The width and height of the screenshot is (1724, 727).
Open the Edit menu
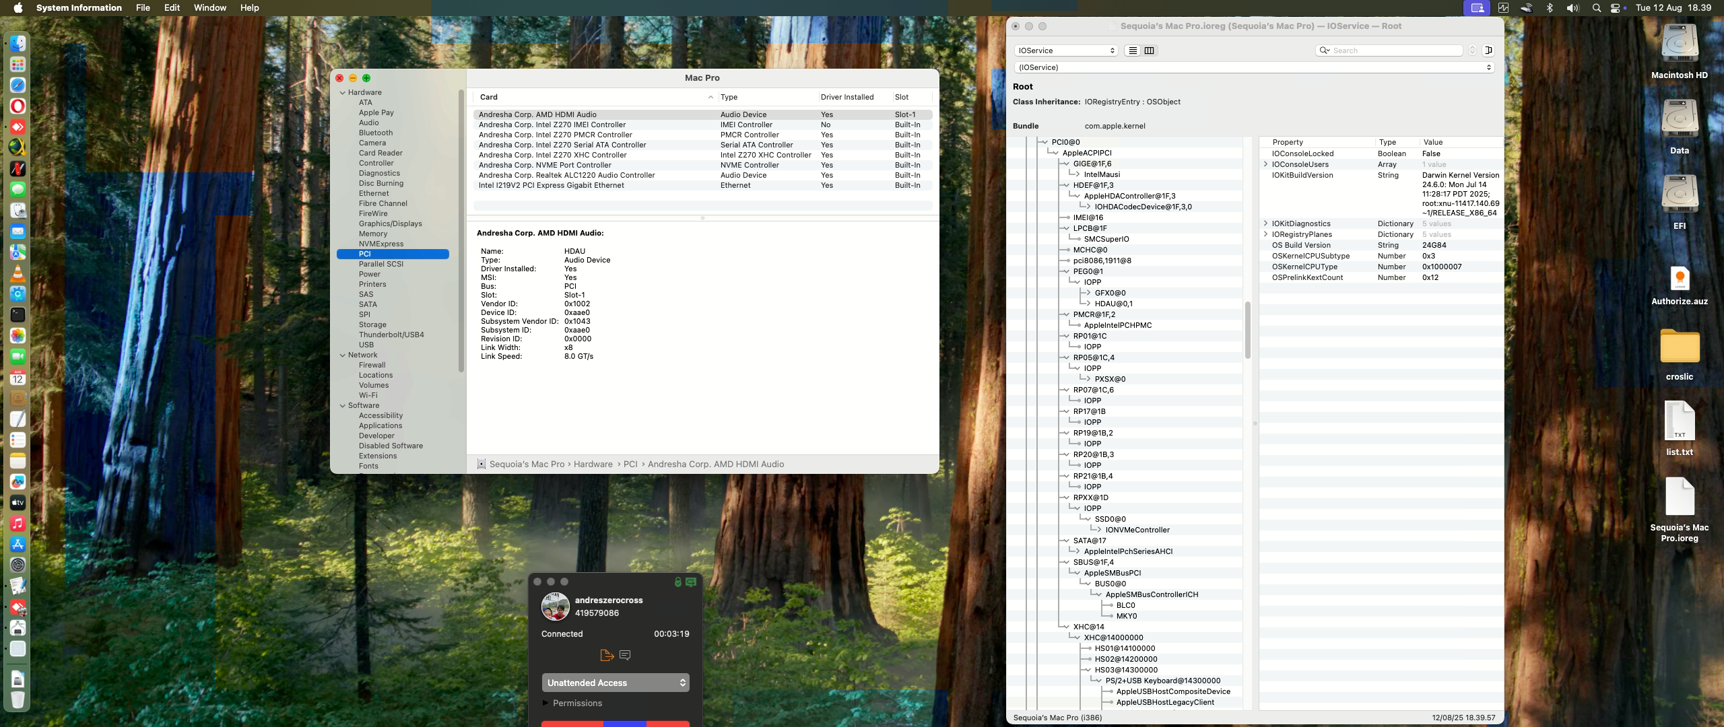pyautogui.click(x=172, y=8)
